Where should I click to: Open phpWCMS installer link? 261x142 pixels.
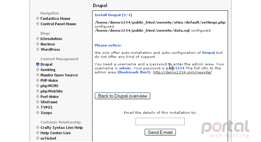coord(49,86)
